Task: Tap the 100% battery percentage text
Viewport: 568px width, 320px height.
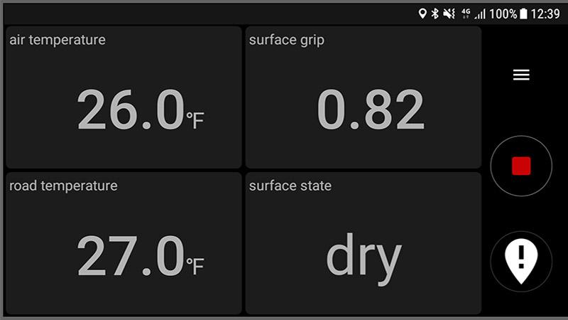Action: (503, 14)
